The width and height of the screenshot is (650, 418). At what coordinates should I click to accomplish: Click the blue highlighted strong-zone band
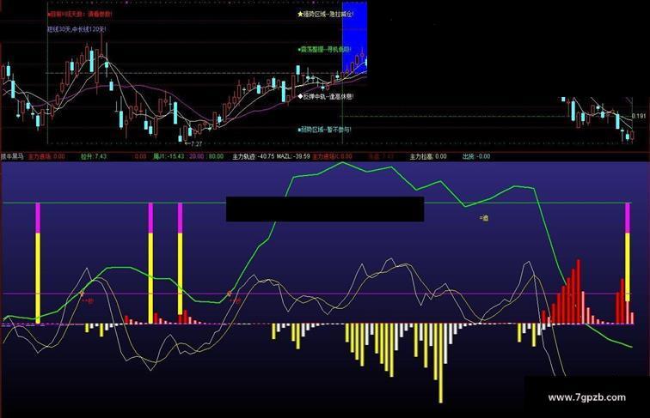click(354, 37)
